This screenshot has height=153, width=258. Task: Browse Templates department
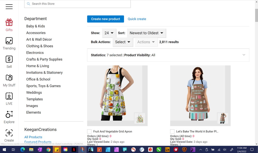35,99
